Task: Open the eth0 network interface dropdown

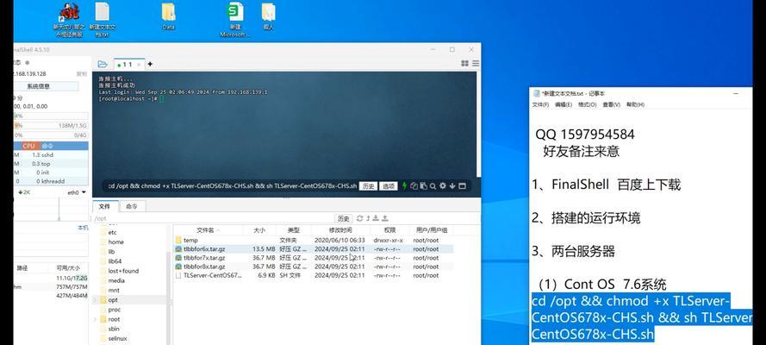Action: 77,192
